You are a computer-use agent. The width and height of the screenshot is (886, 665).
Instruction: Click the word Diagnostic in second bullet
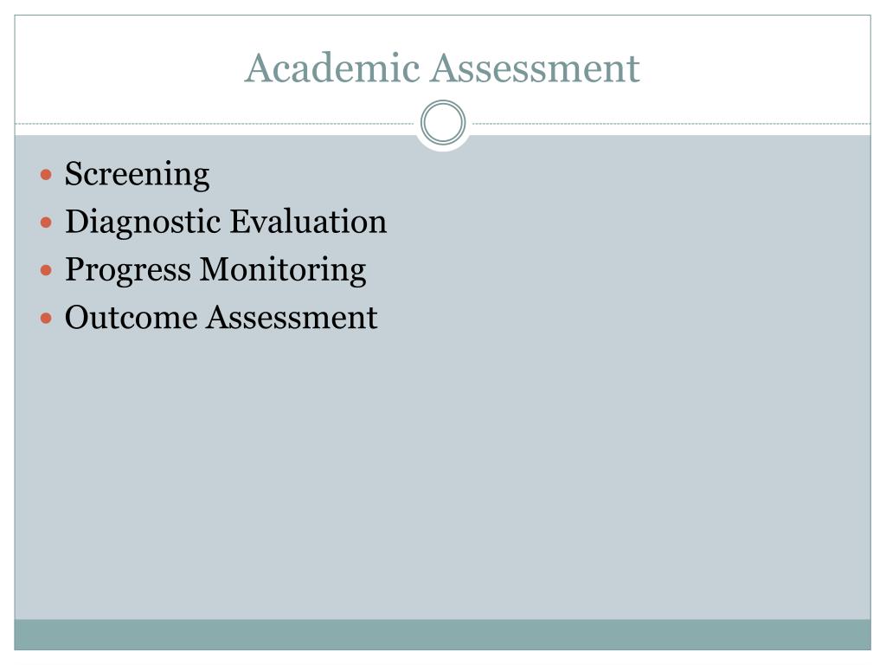[143, 223]
